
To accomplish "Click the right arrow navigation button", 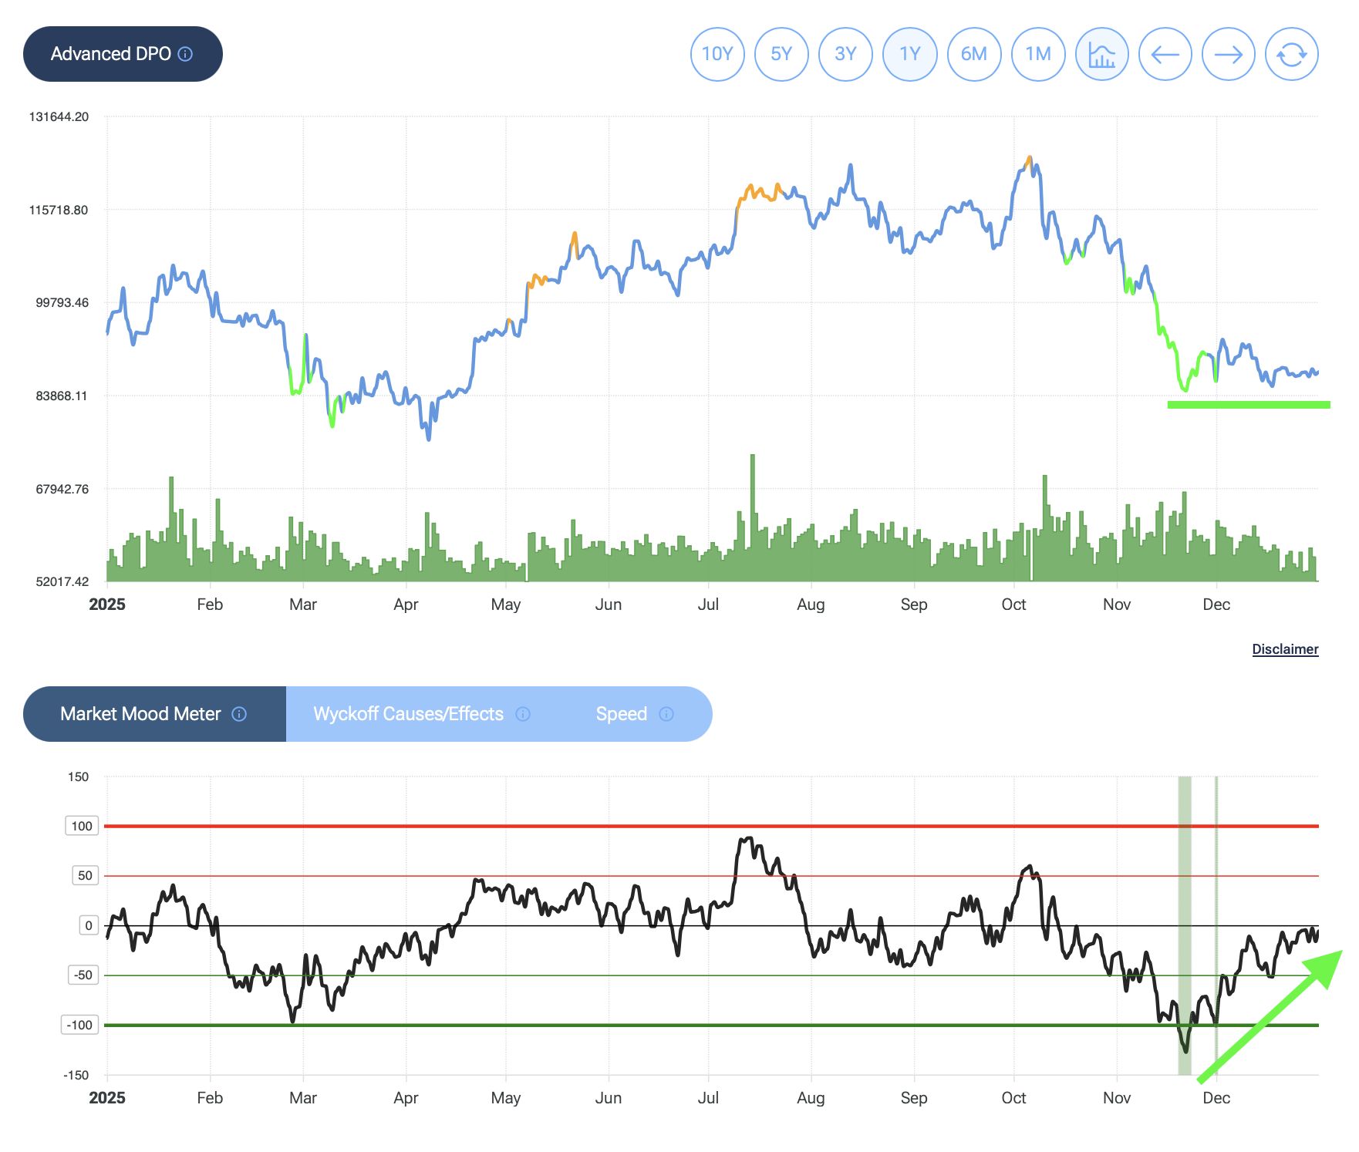I will coord(1228,54).
